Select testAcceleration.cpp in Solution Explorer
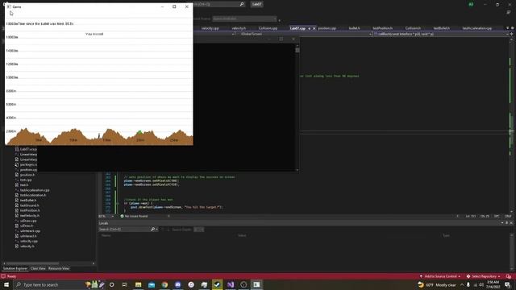516x290 pixels. [x=35, y=190]
